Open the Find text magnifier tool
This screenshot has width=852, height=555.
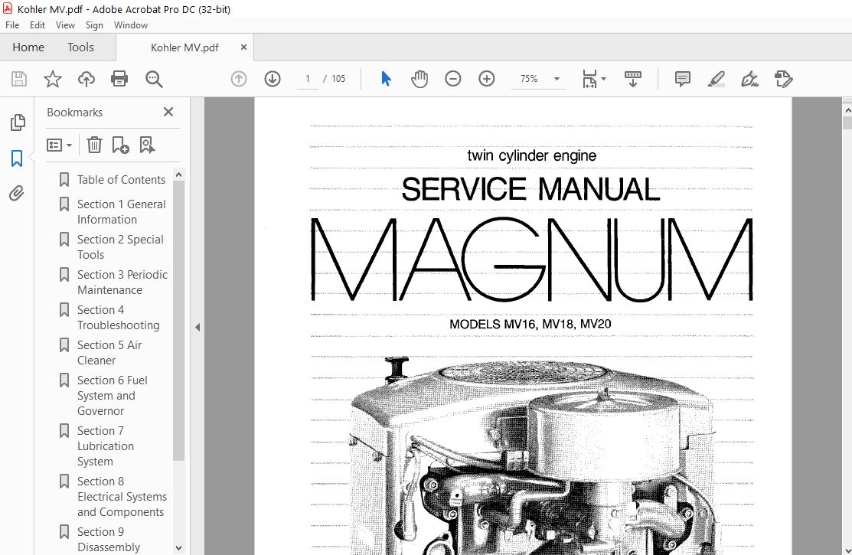pyautogui.click(x=154, y=79)
